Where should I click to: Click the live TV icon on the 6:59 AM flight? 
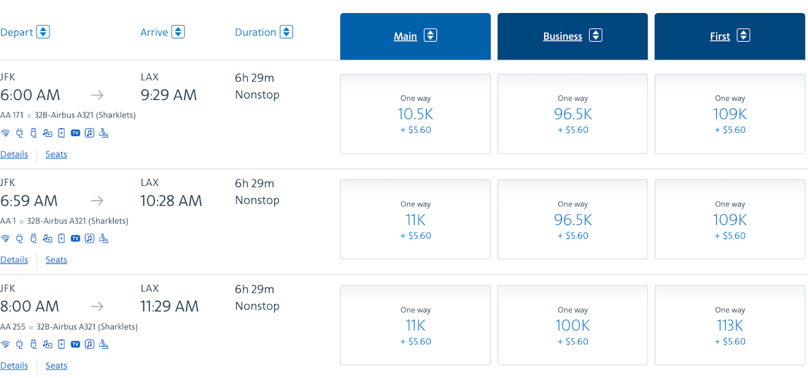75,239
